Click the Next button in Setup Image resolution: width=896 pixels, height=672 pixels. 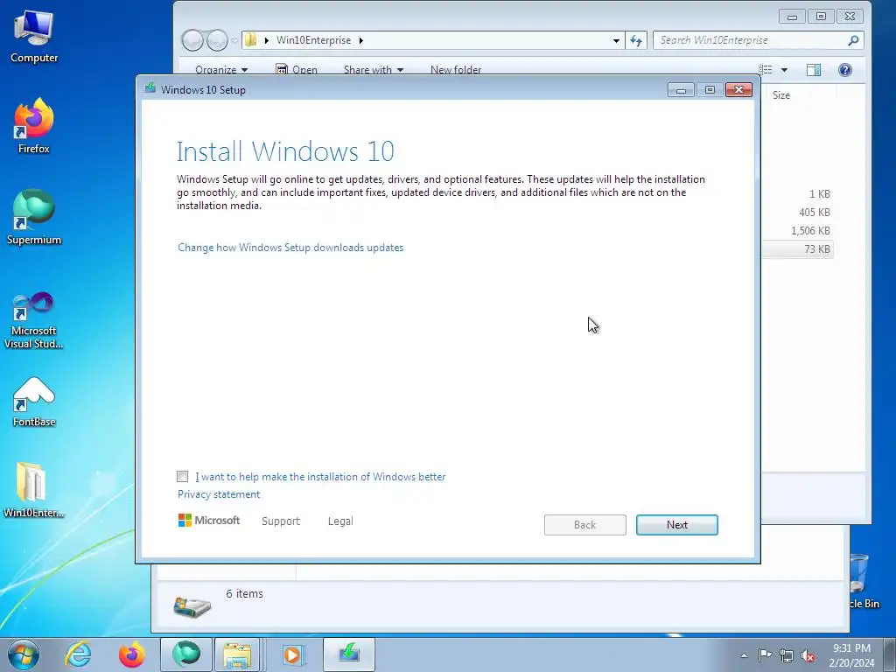pos(677,525)
